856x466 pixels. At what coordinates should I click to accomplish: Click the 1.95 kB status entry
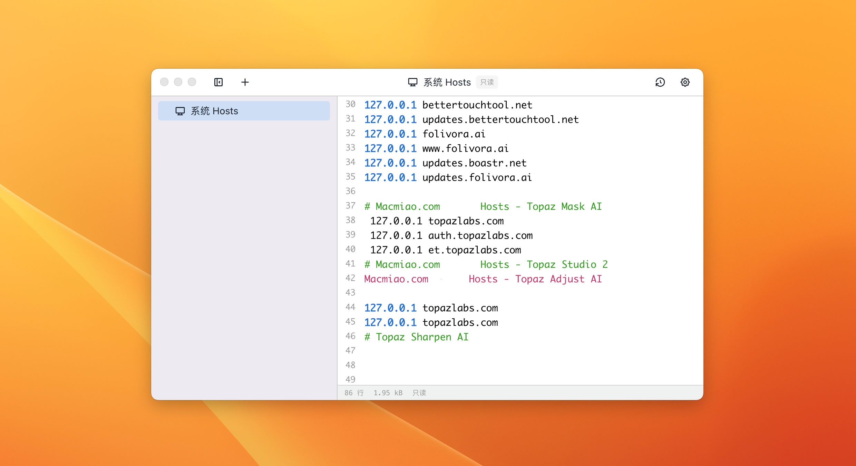click(x=388, y=393)
